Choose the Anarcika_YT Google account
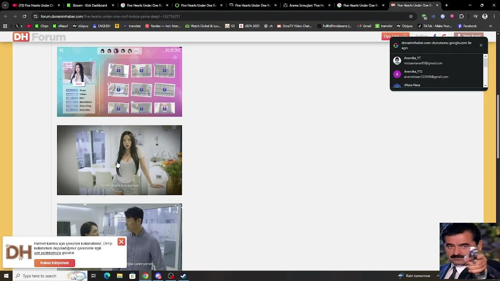The width and height of the screenshot is (500, 281). click(x=437, y=60)
